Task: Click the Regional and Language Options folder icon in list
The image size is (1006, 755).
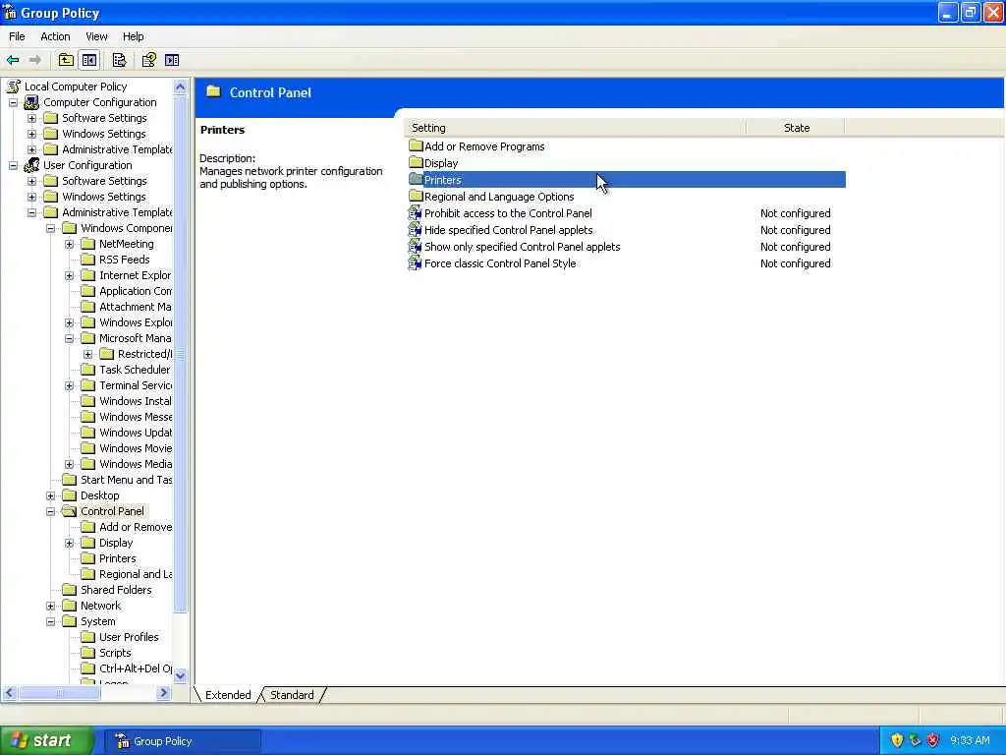Action: tap(416, 196)
